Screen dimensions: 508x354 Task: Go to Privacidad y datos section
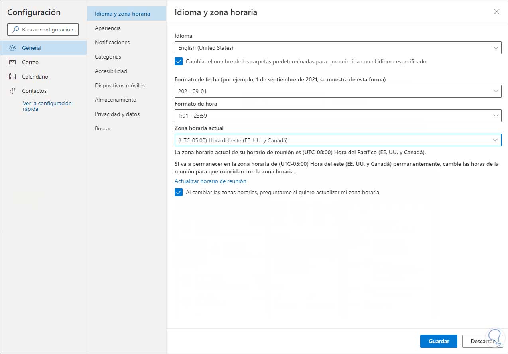coord(117,114)
